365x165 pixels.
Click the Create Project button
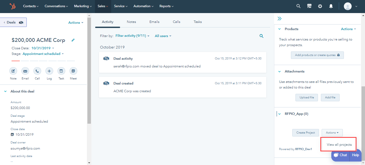(306, 132)
